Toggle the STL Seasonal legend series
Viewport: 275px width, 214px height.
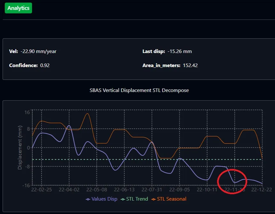pos(169,199)
